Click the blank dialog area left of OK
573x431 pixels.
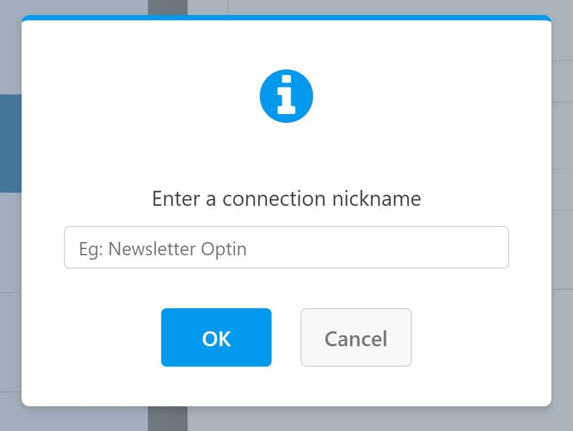(91, 337)
